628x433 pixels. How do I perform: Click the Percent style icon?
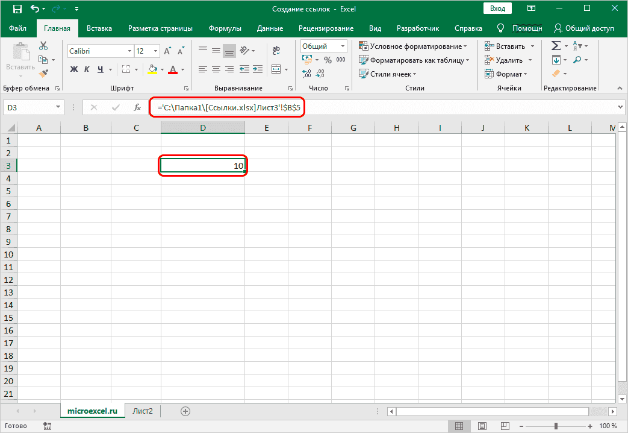coord(328,60)
